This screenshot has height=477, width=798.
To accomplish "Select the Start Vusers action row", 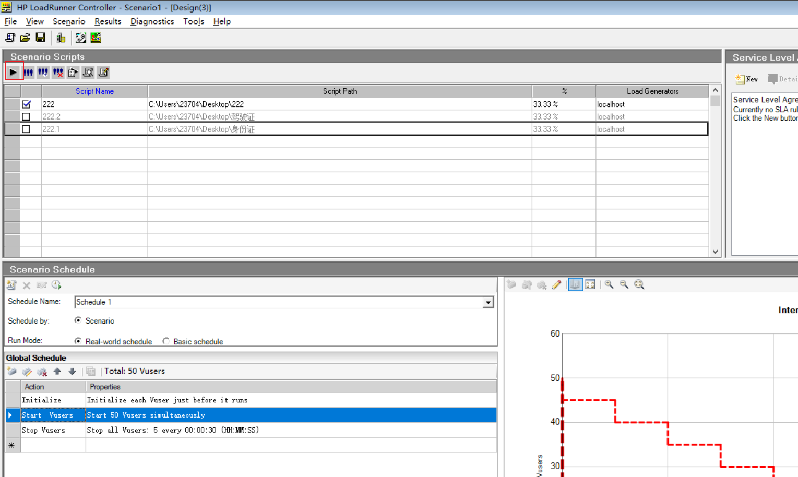I will click(251, 415).
